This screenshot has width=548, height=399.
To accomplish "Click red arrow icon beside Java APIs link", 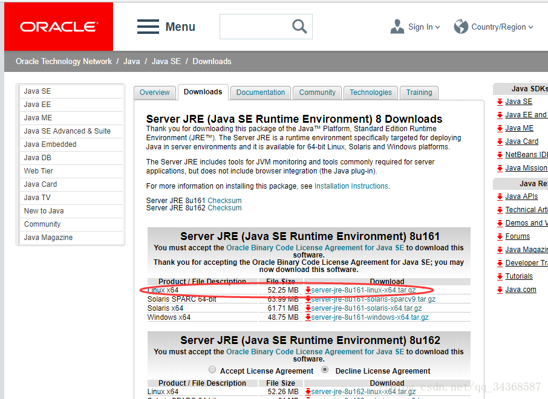I will (500, 197).
